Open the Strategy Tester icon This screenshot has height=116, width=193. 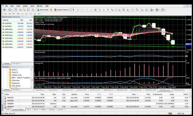click(33, 10)
